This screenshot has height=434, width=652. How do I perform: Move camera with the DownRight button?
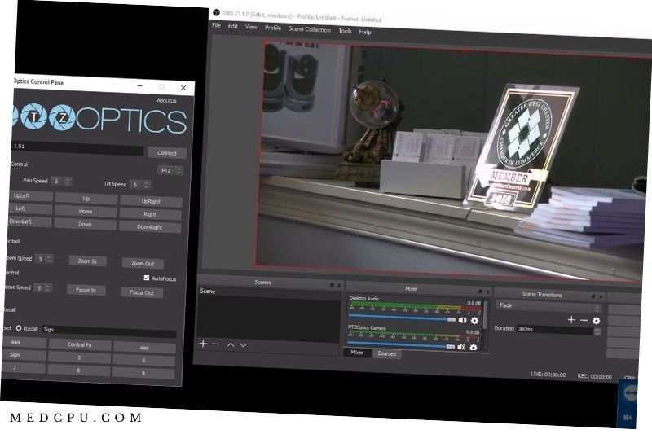pos(150,227)
